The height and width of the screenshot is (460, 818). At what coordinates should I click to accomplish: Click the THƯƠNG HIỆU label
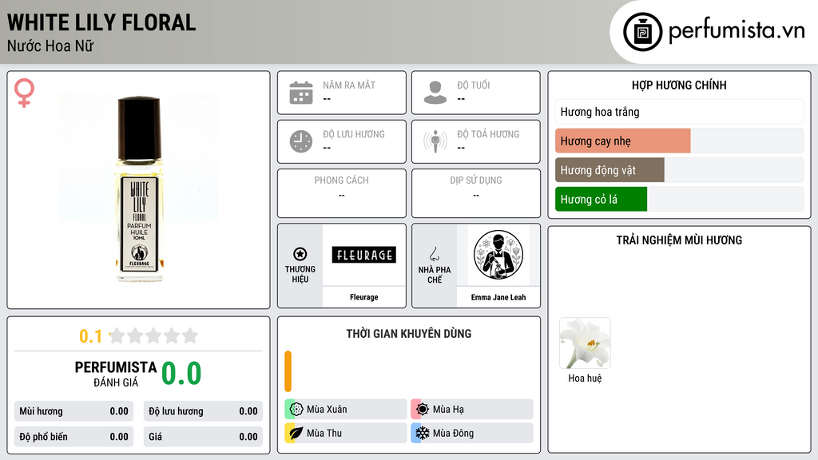point(300,275)
